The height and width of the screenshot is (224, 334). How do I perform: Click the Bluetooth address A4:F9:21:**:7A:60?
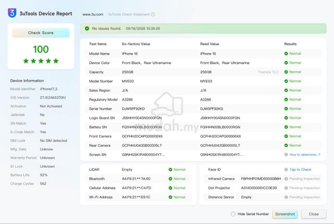(x=136, y=179)
